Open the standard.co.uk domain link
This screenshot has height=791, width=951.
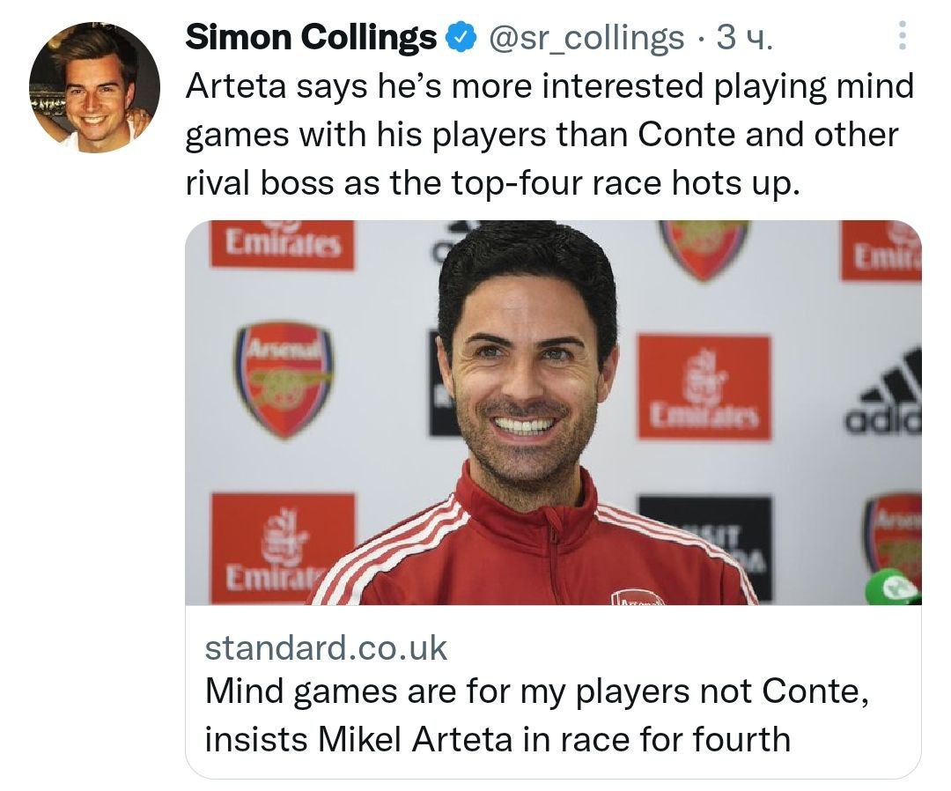326,648
